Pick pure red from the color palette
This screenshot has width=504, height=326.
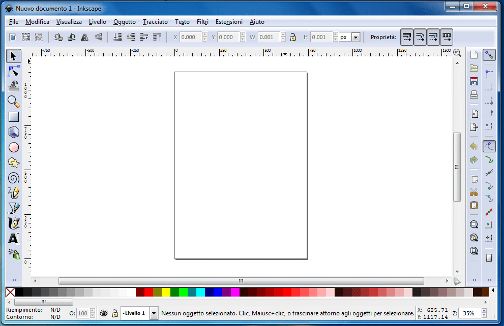[x=148, y=292]
